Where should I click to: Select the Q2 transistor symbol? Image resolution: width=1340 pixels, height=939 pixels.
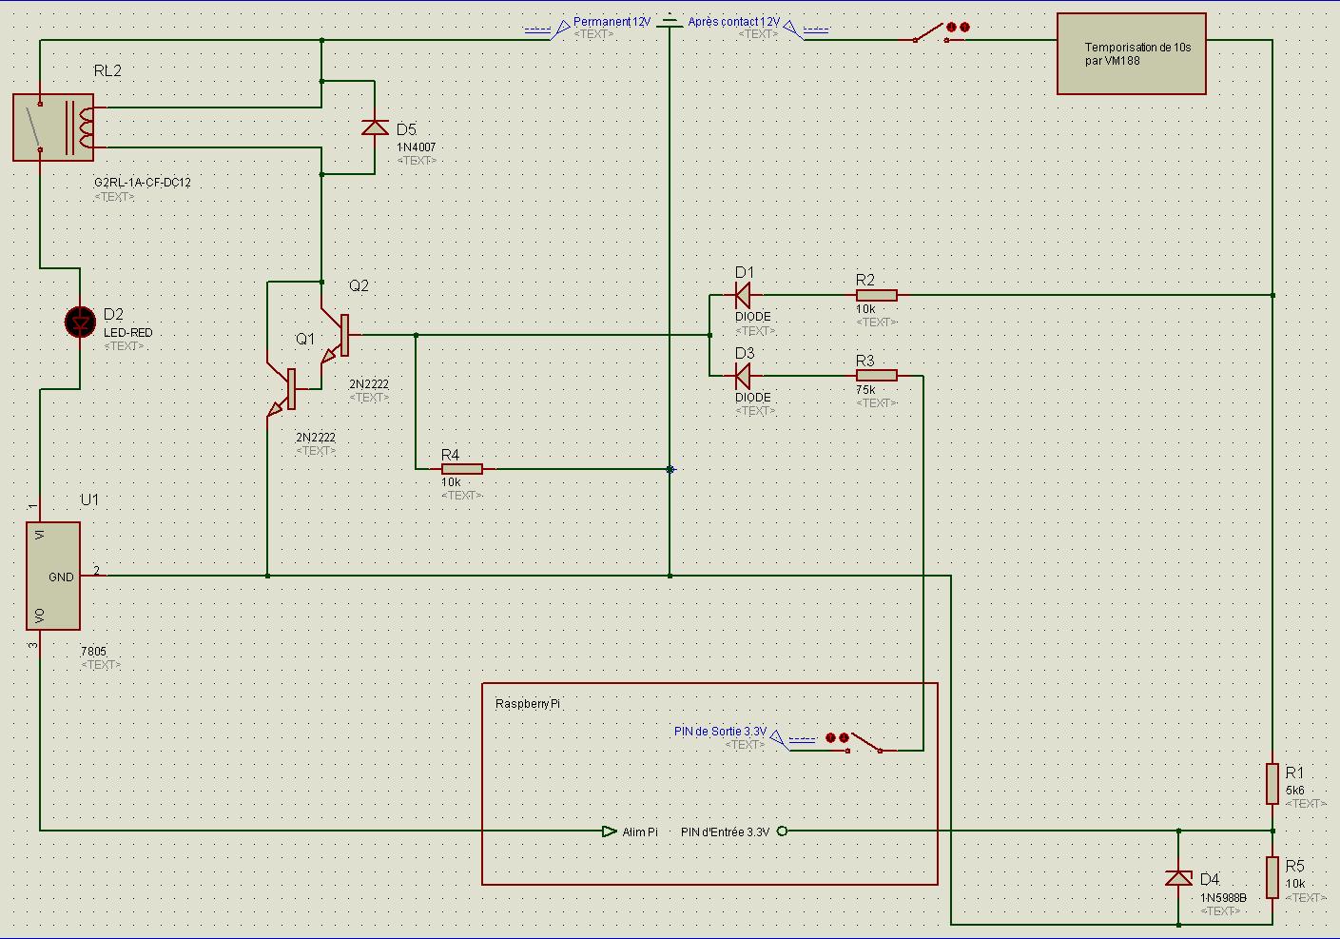338,335
